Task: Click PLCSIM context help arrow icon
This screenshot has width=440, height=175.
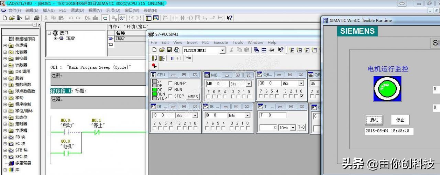Action: coord(281,50)
